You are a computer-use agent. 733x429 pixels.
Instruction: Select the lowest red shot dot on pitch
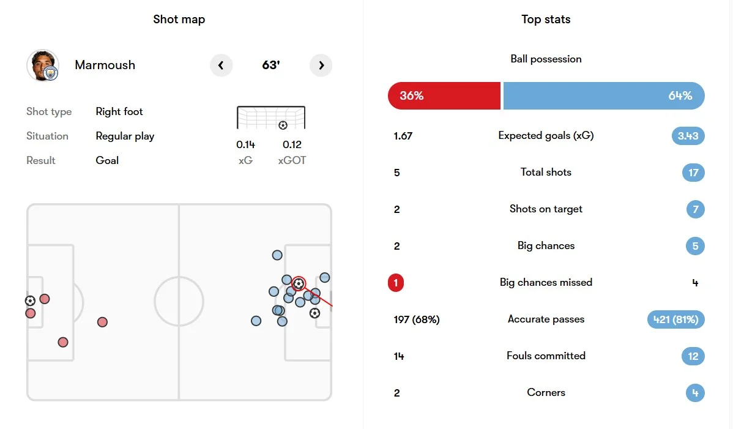click(x=63, y=342)
